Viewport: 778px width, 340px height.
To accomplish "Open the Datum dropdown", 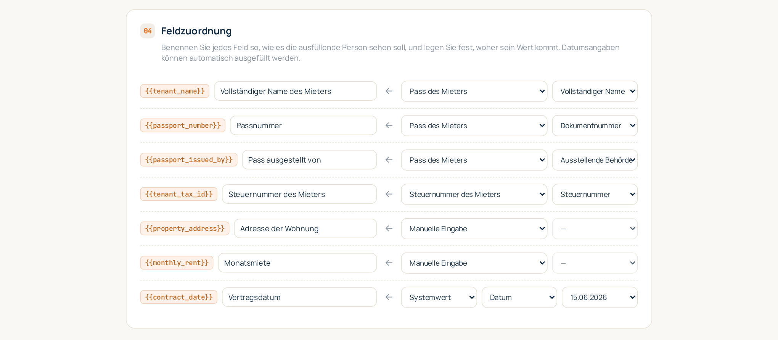I will tap(519, 297).
